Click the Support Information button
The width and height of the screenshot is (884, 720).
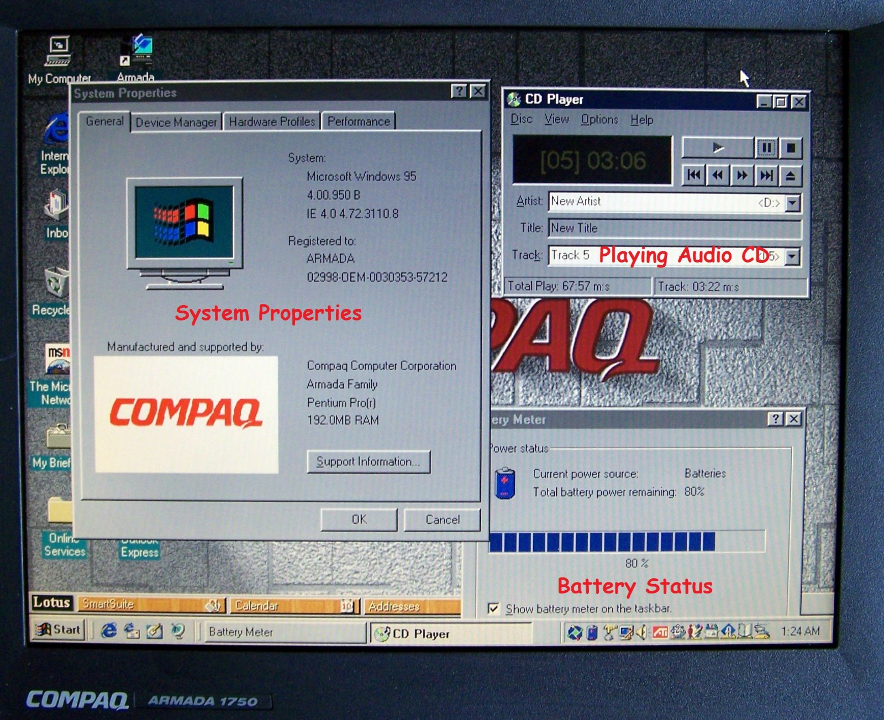369,461
